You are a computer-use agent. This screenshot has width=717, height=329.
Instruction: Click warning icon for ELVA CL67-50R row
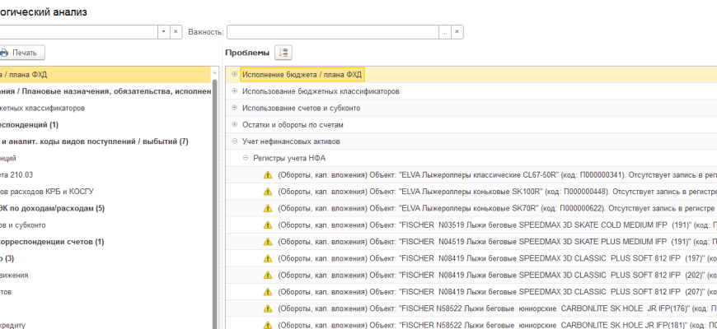[x=267, y=175]
